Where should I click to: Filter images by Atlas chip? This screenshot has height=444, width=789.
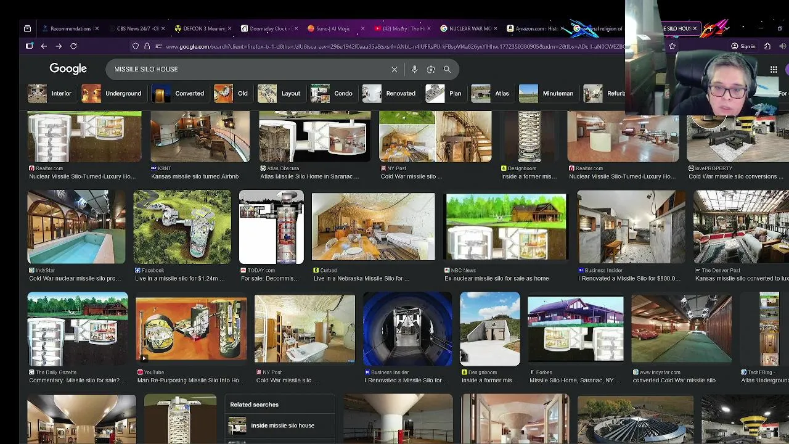click(x=491, y=94)
